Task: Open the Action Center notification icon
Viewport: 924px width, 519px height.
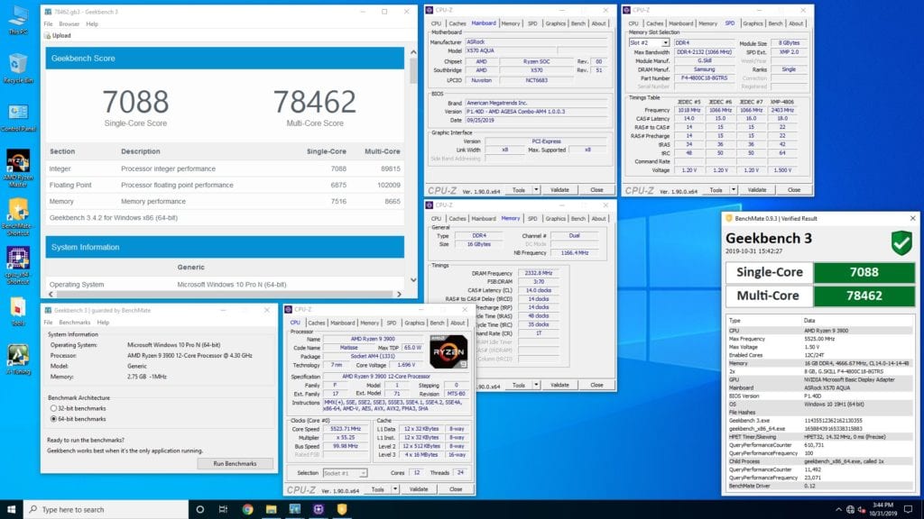Action: coord(908,510)
